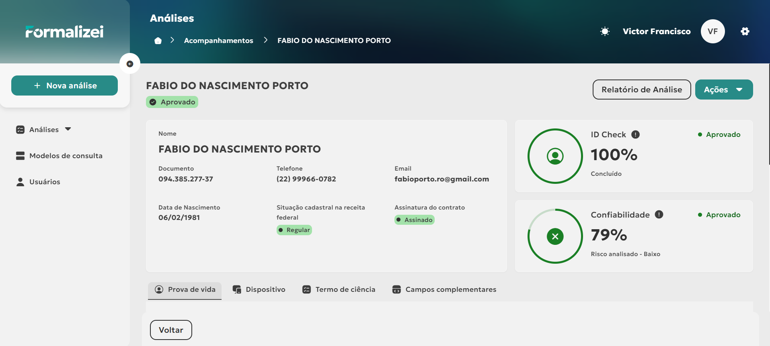Click the document number 094.385.277-37
This screenshot has width=770, height=346.
coord(186,179)
